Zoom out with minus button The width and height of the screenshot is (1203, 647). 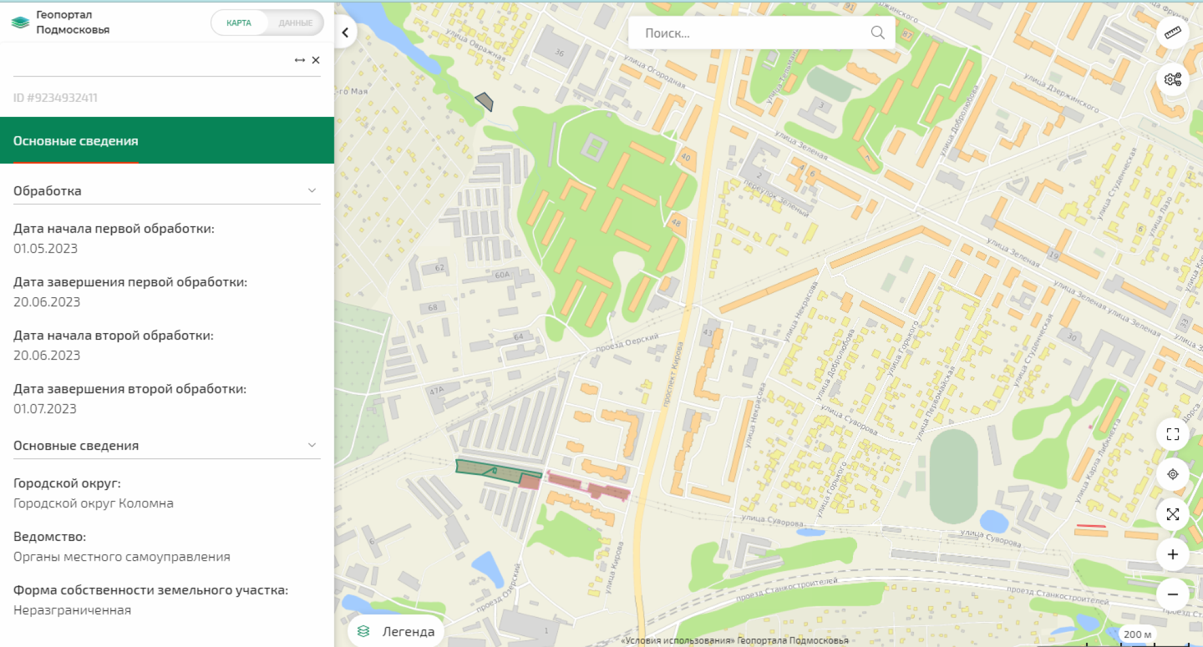[1172, 594]
